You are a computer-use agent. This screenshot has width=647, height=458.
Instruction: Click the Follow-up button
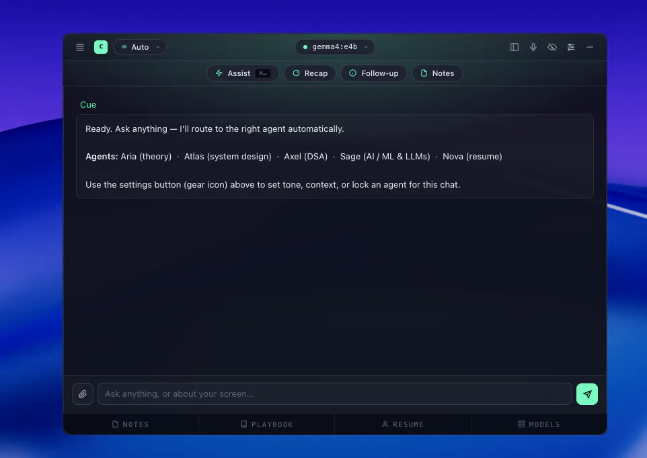click(x=374, y=73)
